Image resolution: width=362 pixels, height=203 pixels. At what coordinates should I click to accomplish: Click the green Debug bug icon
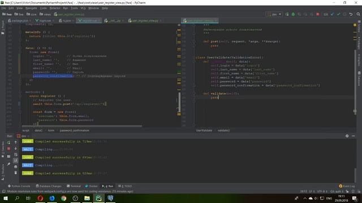click(x=293, y=14)
